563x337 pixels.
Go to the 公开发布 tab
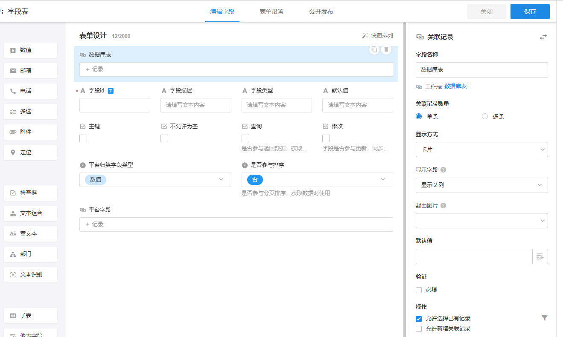tap(321, 12)
